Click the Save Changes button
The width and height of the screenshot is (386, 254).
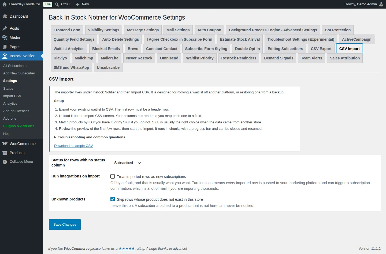point(65,225)
